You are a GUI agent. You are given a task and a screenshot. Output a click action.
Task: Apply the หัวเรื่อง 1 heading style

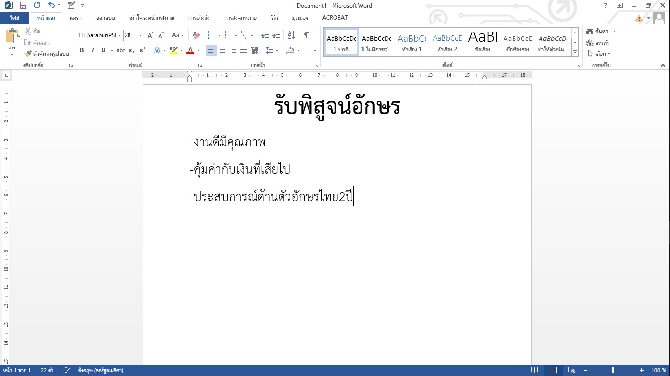[412, 42]
